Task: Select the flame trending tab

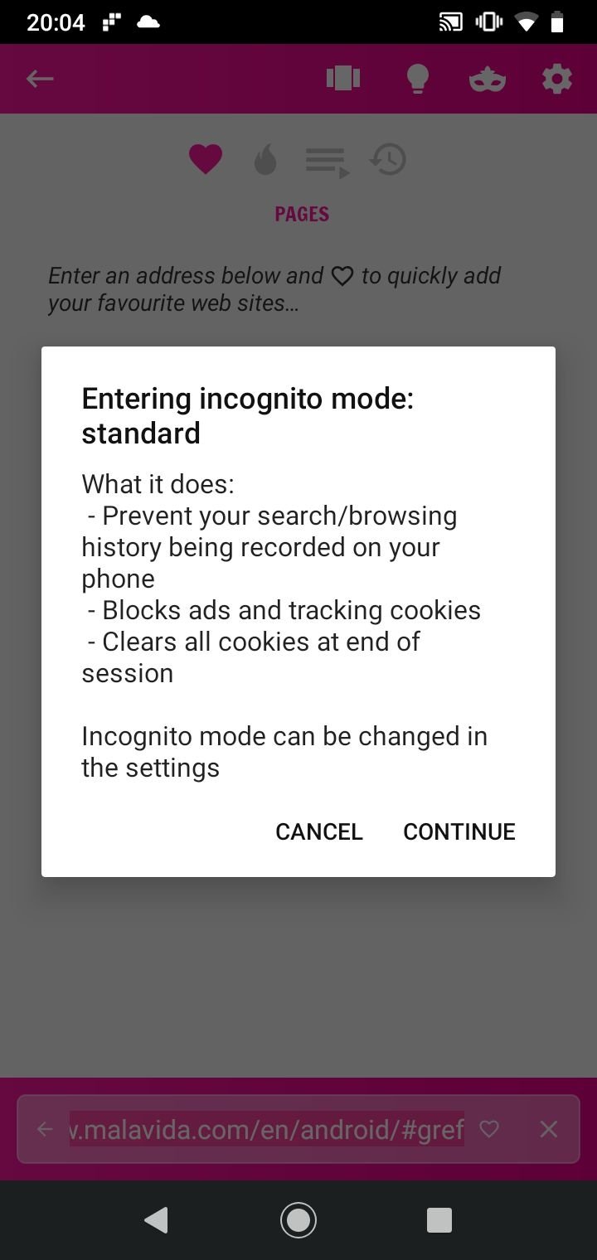Action: click(265, 159)
